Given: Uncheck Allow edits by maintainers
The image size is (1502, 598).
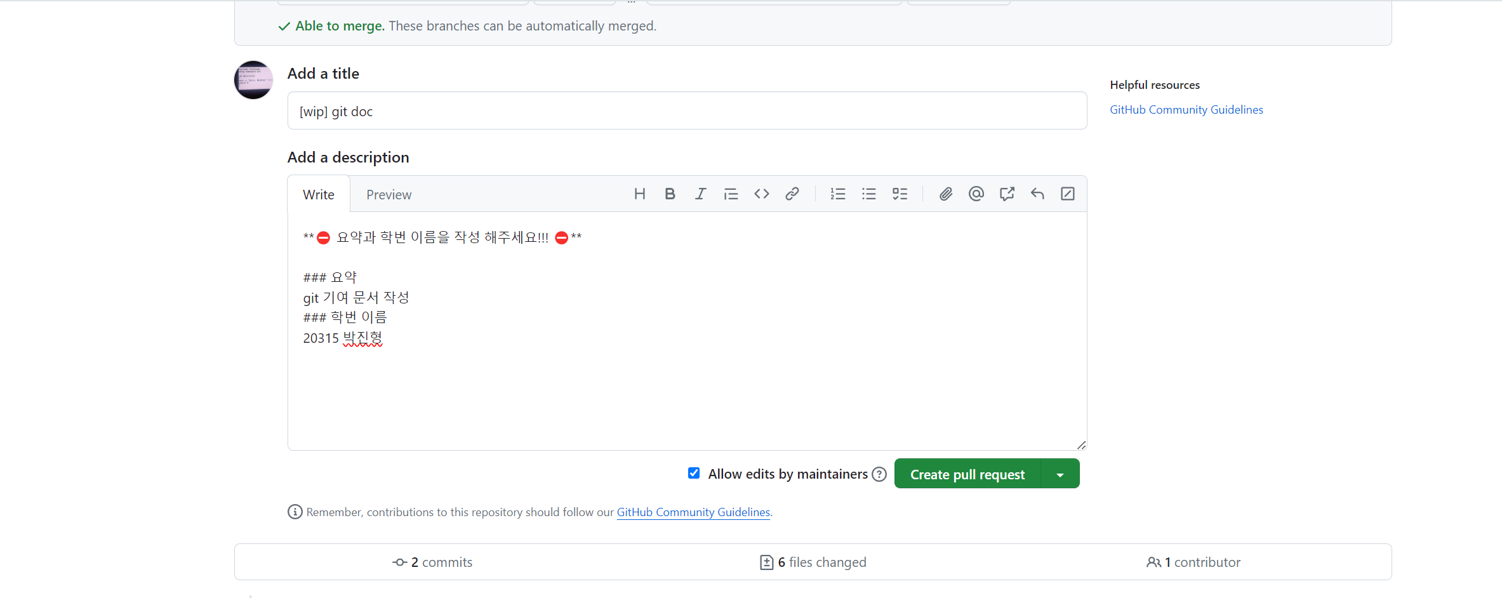Looking at the screenshot, I should 694,474.
